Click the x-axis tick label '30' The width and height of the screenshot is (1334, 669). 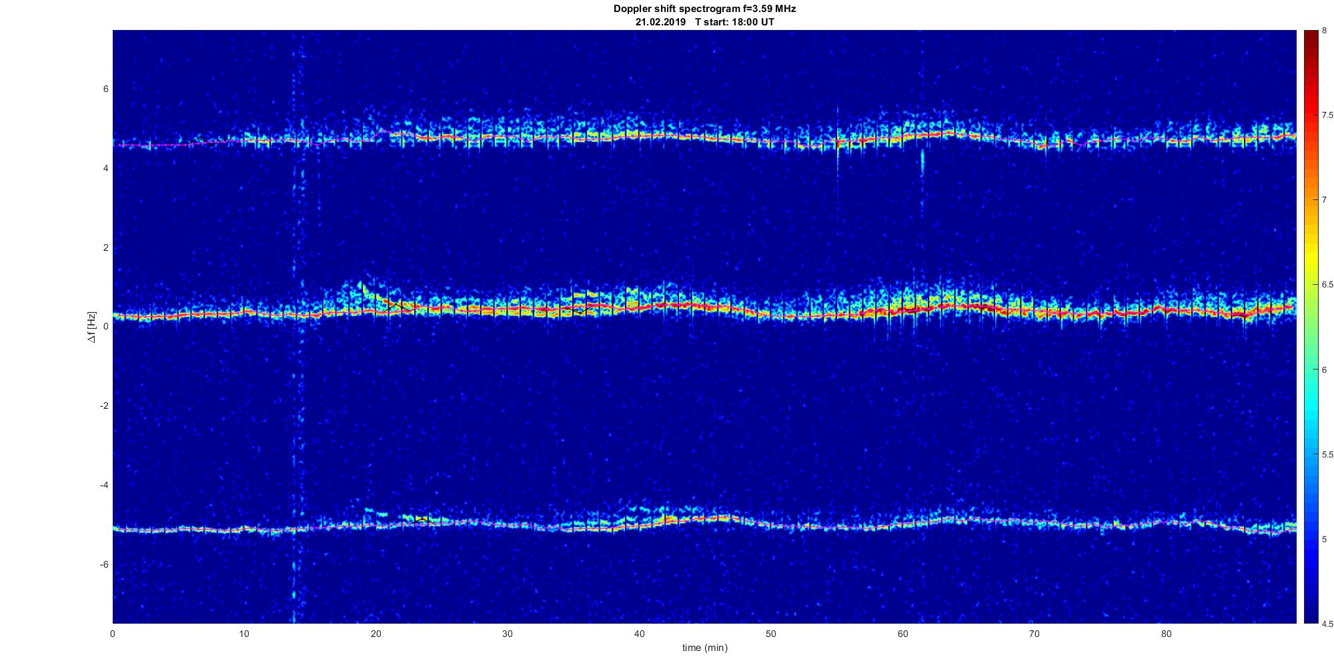click(x=508, y=634)
